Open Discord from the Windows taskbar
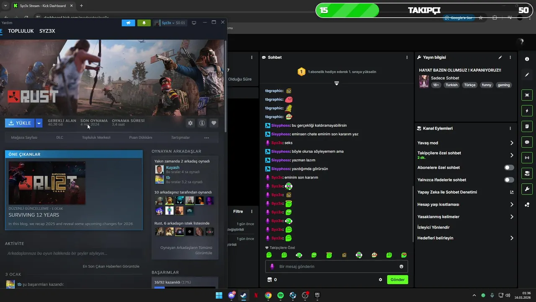 [x=231, y=295]
